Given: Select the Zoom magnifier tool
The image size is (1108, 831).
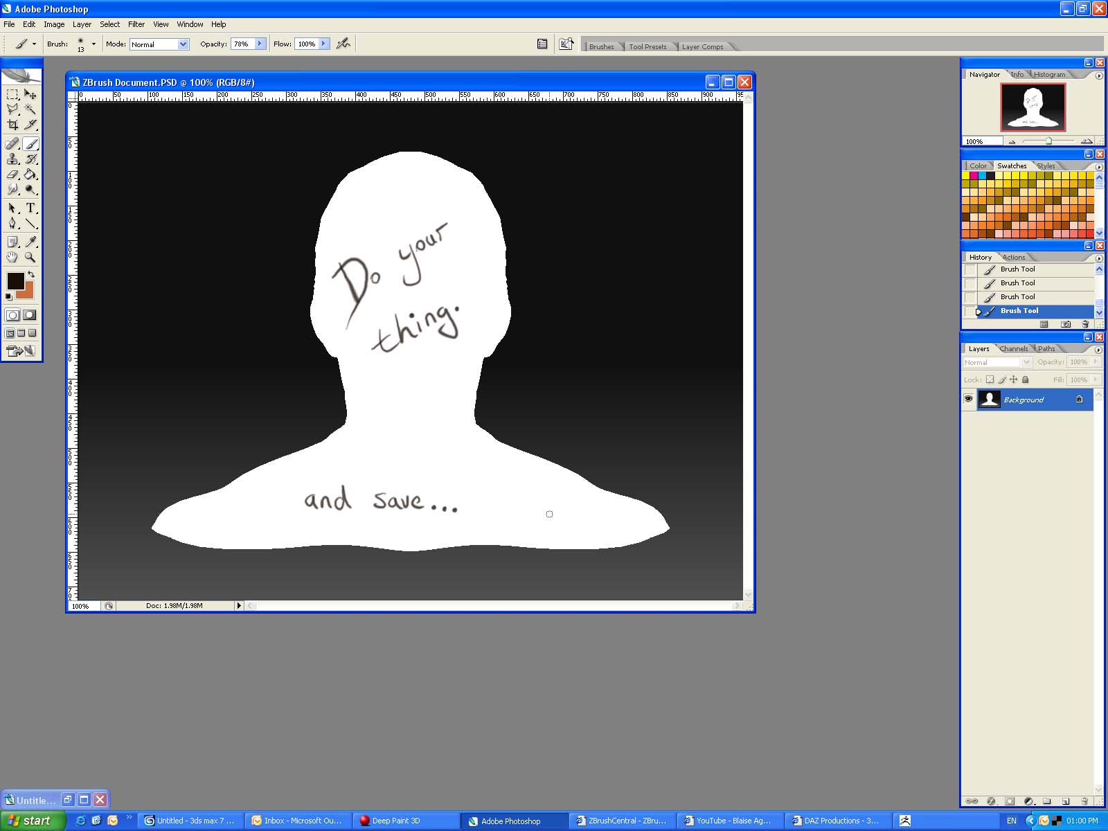Looking at the screenshot, I should (30, 257).
